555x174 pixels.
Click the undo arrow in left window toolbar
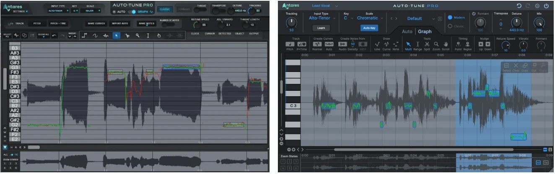click(x=54, y=36)
